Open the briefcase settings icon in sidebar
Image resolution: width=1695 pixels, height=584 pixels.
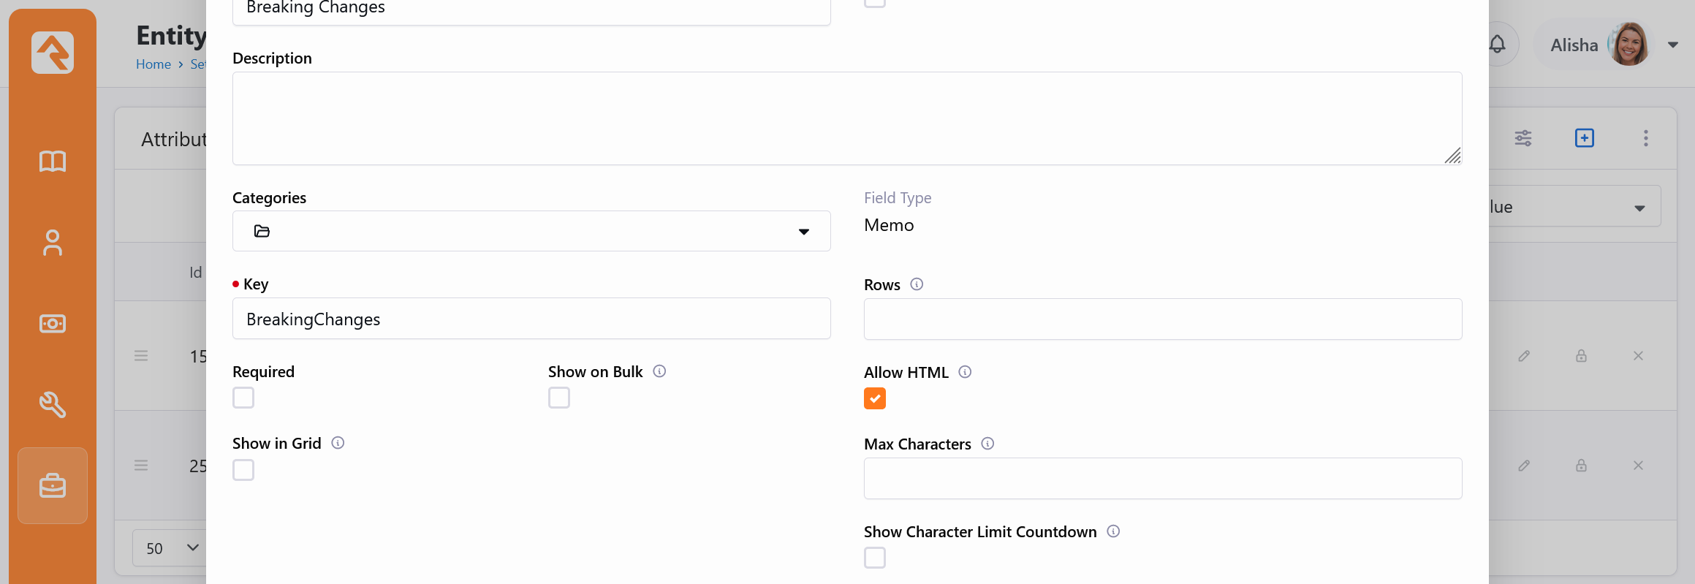[53, 485]
